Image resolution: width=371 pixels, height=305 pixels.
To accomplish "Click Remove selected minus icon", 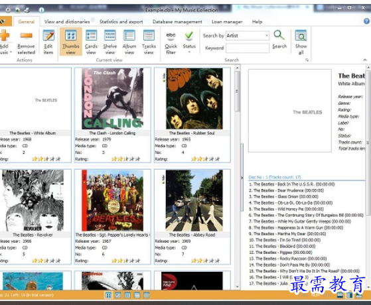I will [26, 35].
